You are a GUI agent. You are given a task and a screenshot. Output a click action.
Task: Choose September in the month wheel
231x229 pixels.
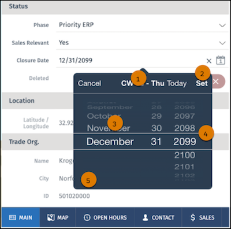click(110, 107)
